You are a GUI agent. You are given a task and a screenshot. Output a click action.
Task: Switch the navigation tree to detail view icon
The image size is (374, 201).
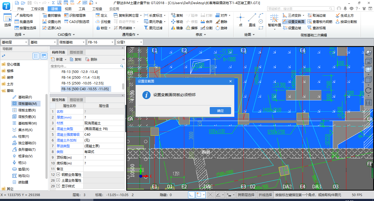pos(44,56)
